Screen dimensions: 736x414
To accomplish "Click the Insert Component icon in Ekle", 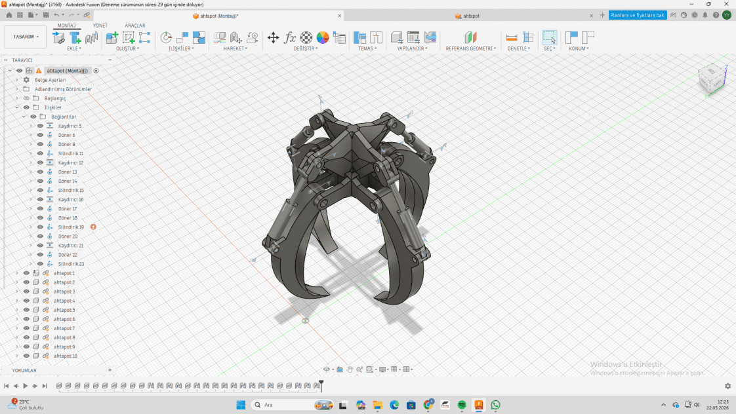I will pos(58,37).
